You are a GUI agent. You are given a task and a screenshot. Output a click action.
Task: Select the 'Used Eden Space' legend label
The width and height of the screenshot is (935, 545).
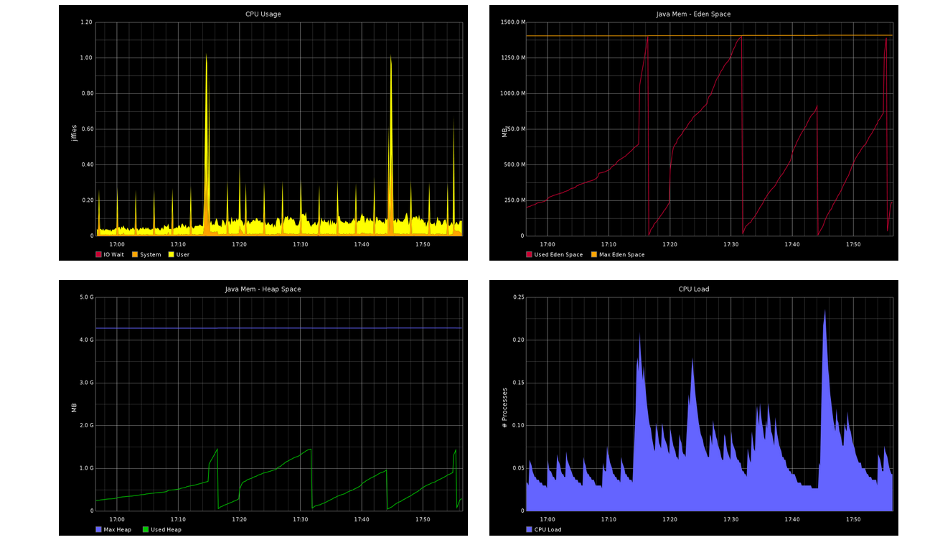click(x=559, y=255)
